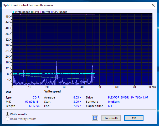Click the Average write speed 8.03 X
The height and width of the screenshot is (126, 159).
coord(77,97)
